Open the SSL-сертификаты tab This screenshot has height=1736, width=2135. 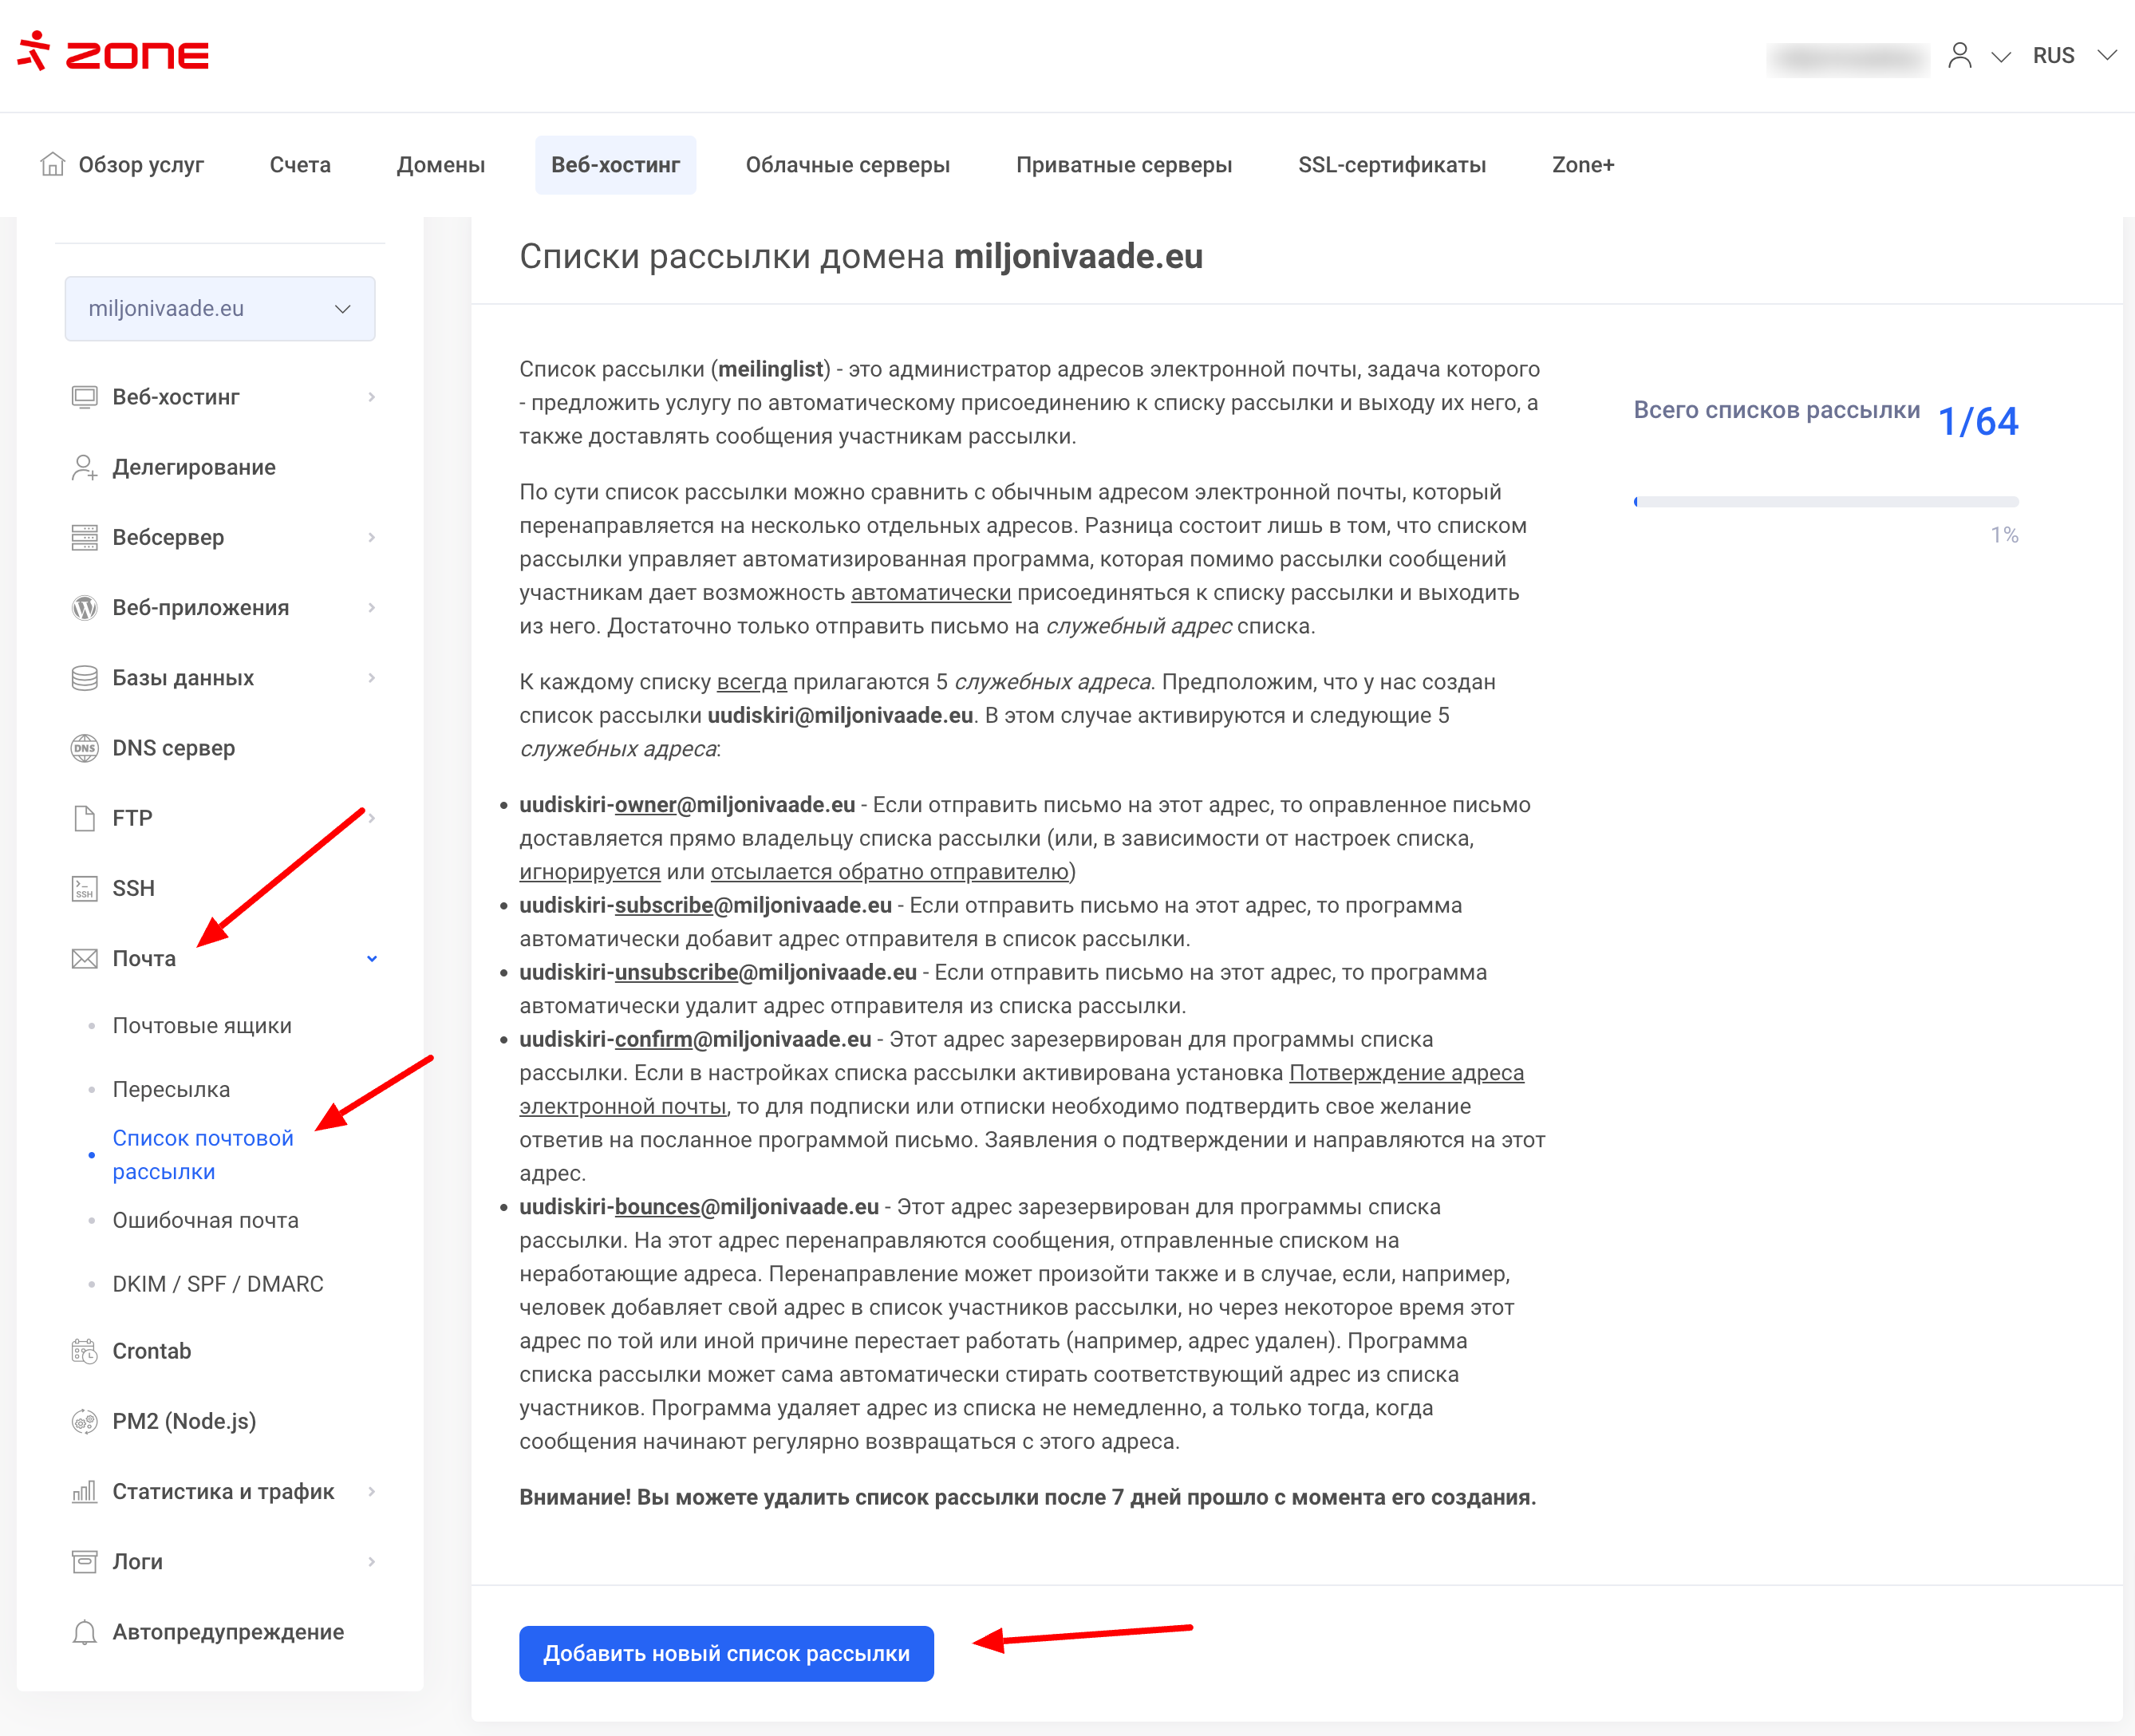coord(1391,164)
